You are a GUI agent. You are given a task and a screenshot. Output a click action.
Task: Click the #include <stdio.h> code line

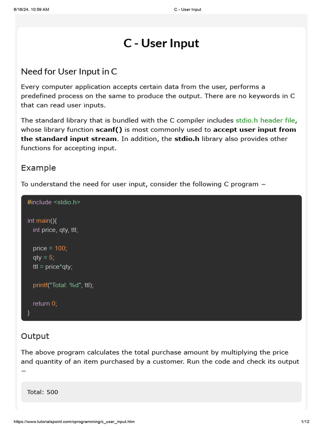tap(54, 202)
